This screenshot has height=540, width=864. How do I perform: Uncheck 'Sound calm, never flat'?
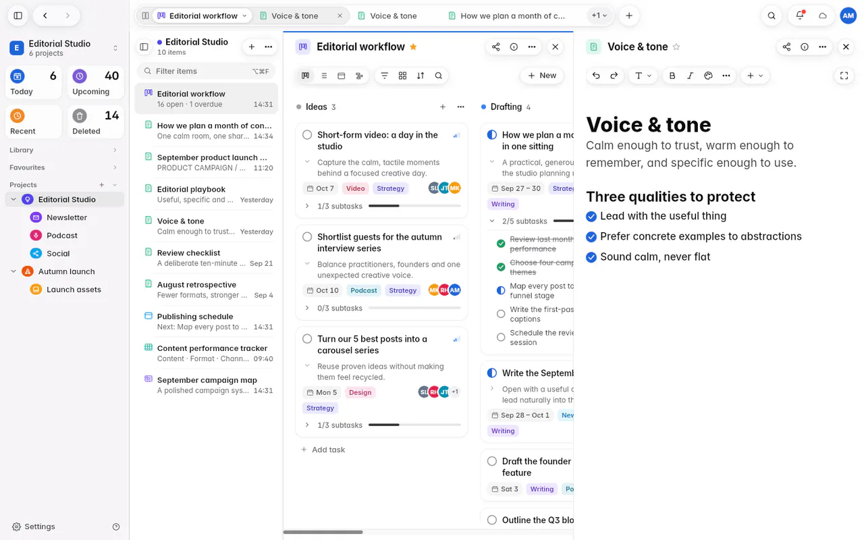click(x=591, y=256)
